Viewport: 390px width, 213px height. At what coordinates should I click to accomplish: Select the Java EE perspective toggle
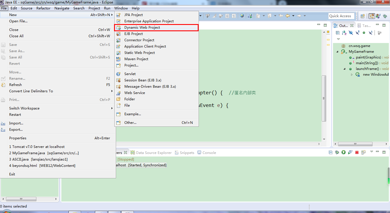(372, 16)
